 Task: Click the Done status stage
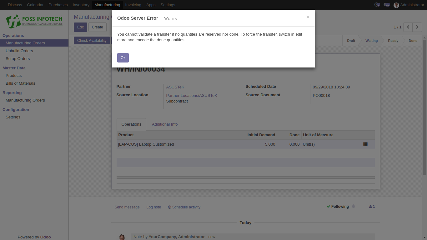[413, 41]
